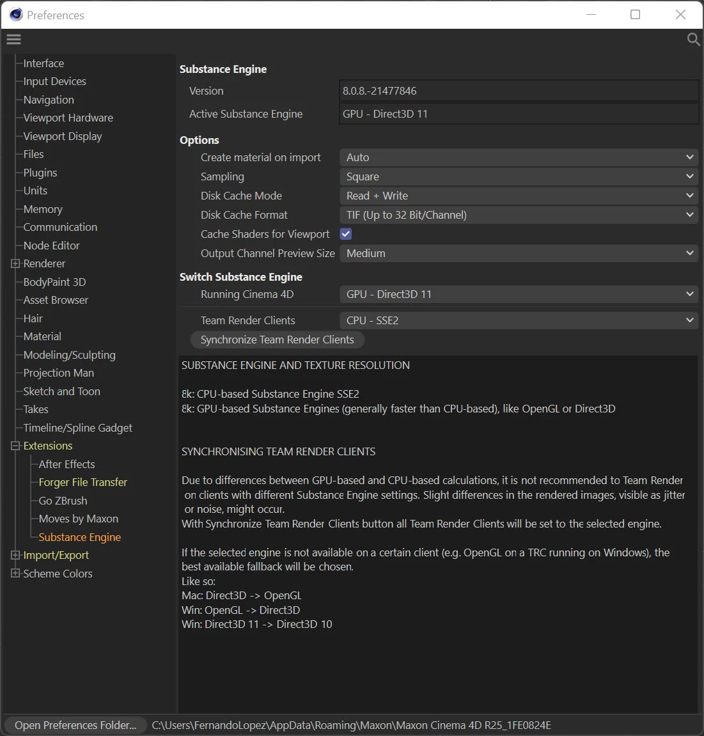Open the Sampling dropdown
Viewport: 704px width, 736px height.
pyautogui.click(x=519, y=176)
